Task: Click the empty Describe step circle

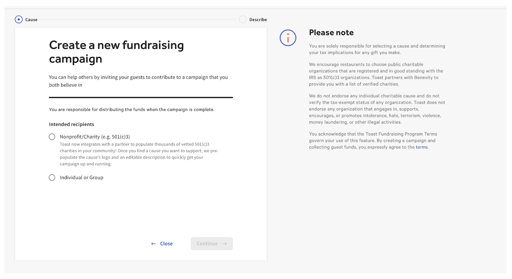Action: [242, 19]
